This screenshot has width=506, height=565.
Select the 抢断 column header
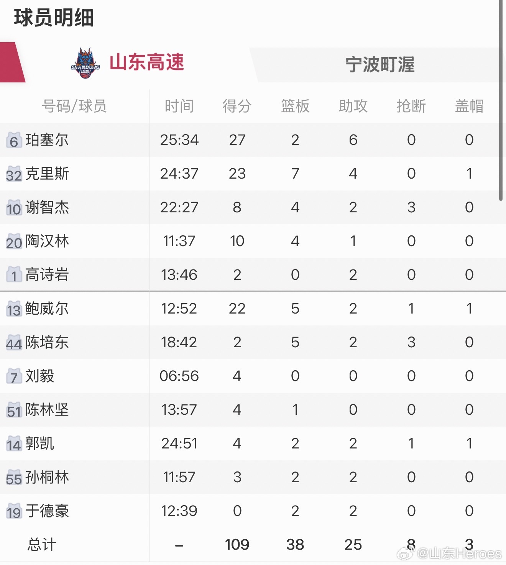(x=411, y=106)
